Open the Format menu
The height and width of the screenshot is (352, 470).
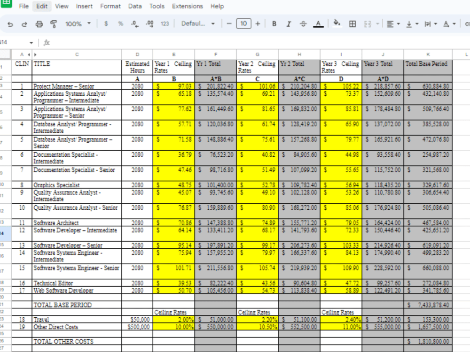[x=110, y=6]
